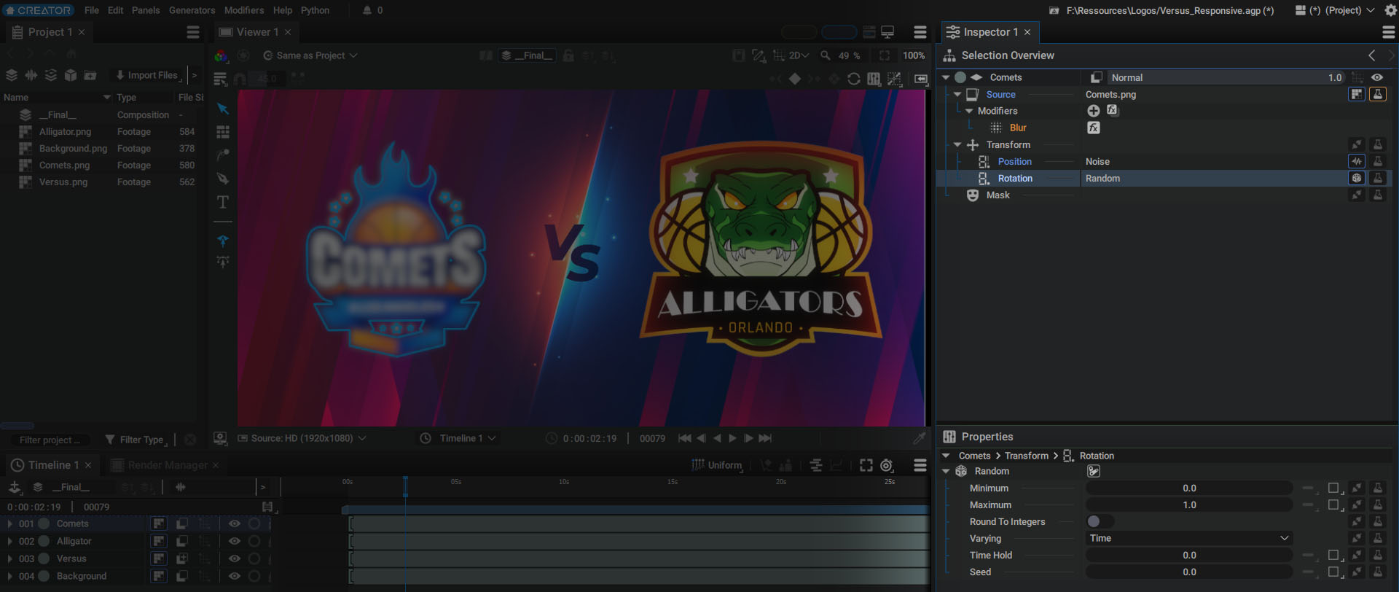Image resolution: width=1399 pixels, height=592 pixels.
Task: Click the flask icon on Source row
Action: (1378, 94)
